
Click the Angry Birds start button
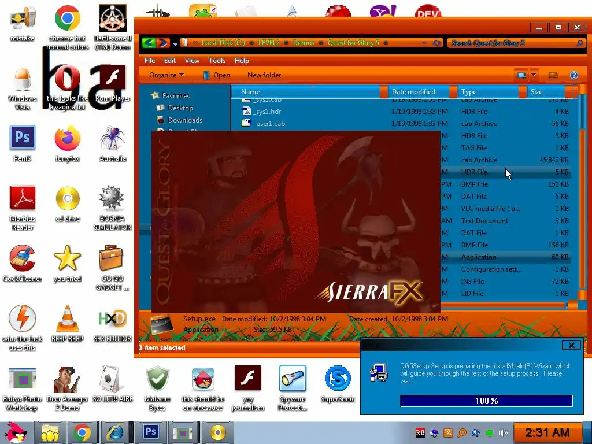coord(15,432)
